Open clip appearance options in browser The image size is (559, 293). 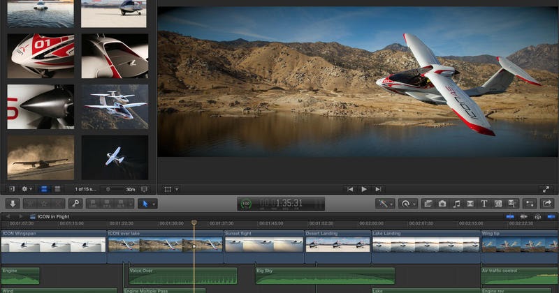[x=144, y=189]
